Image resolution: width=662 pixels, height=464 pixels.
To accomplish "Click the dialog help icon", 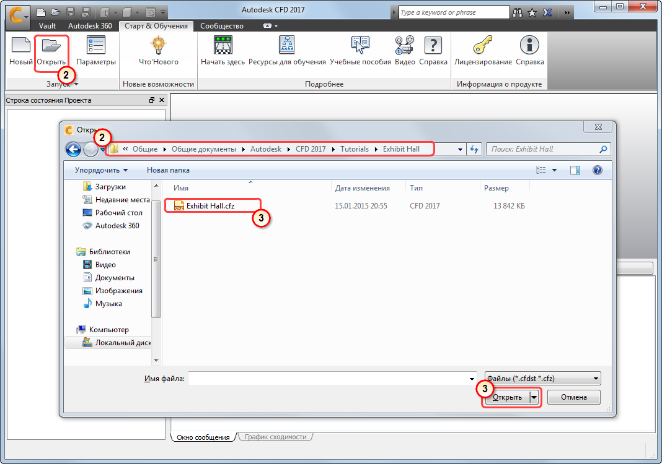I will [x=598, y=170].
